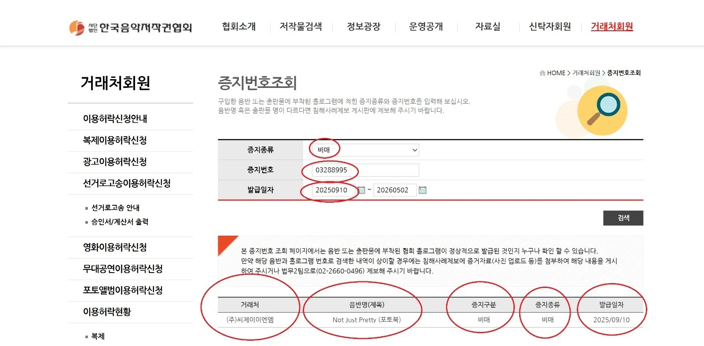Viewport: 704px width, 346px height.
Task: Click the result date 2025/09/10
Action: [611, 320]
